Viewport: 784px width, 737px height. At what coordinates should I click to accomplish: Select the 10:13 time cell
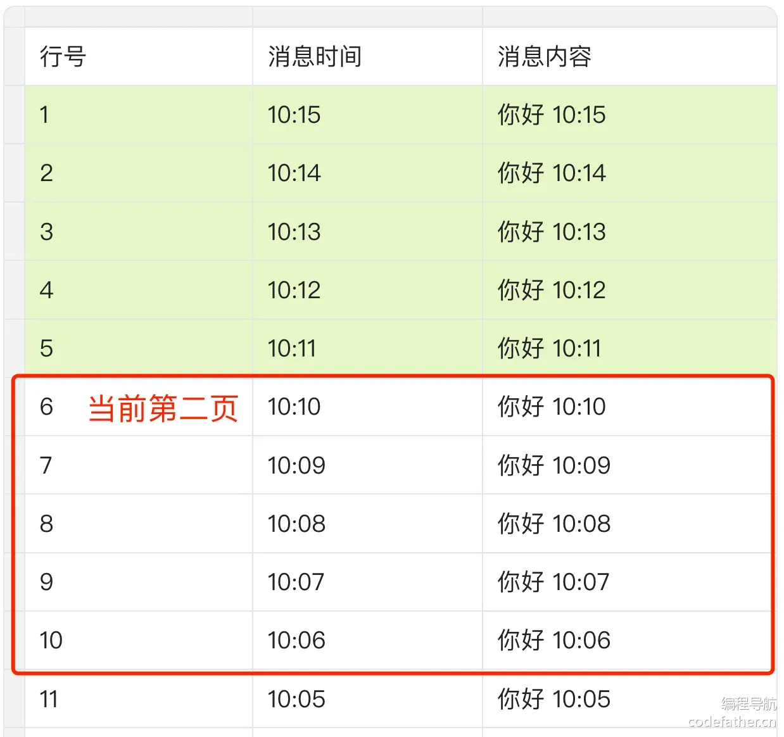[367, 232]
